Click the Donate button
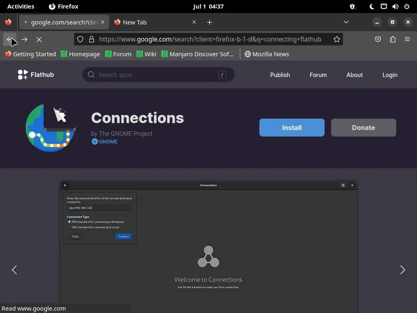Image resolution: width=417 pixels, height=313 pixels. point(364,128)
